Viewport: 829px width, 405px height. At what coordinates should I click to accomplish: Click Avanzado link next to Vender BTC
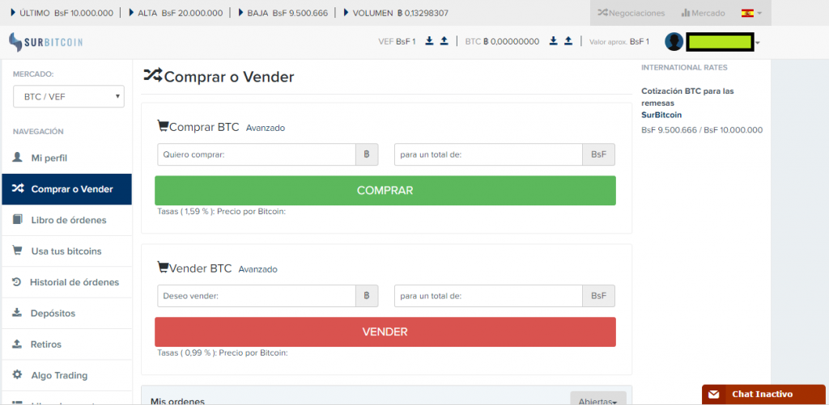click(257, 269)
